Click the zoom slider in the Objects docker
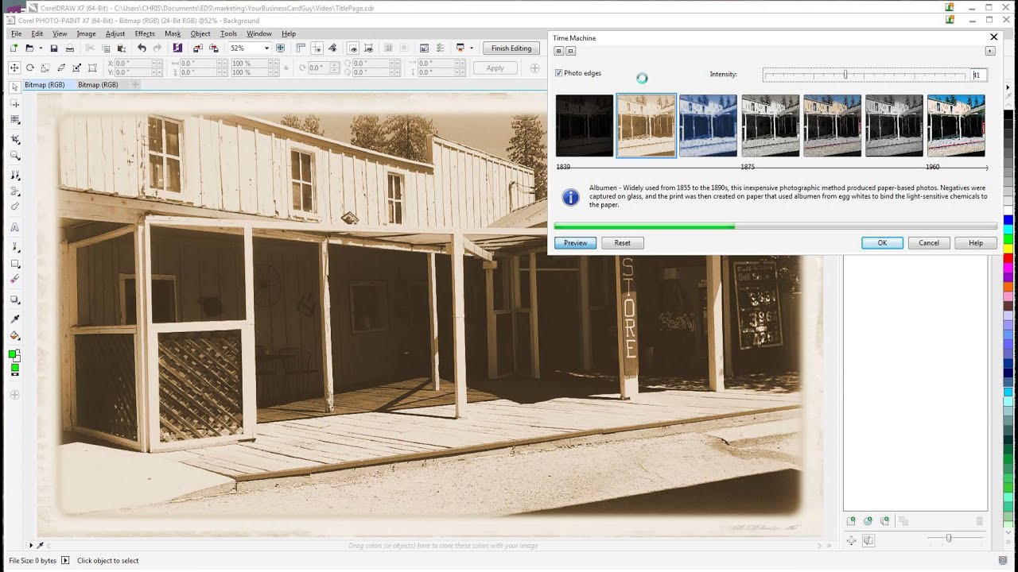 click(x=949, y=539)
